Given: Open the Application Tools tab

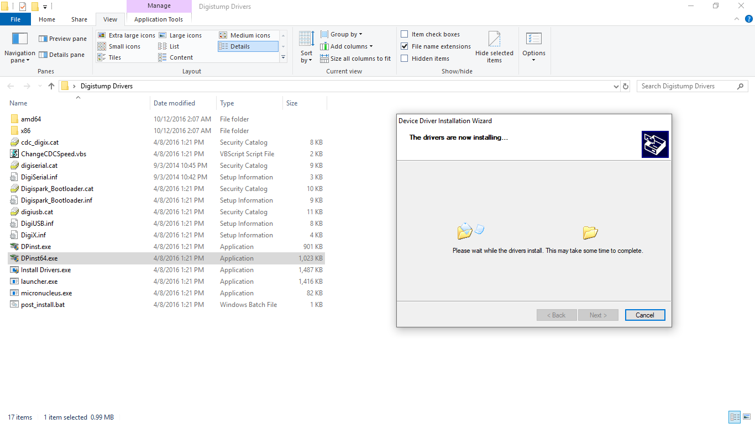Looking at the screenshot, I should pyautogui.click(x=159, y=19).
